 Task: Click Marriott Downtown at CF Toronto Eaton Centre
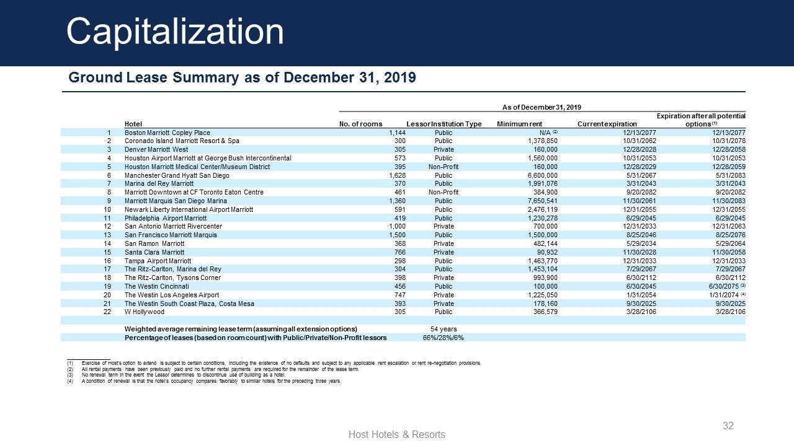[x=194, y=192]
